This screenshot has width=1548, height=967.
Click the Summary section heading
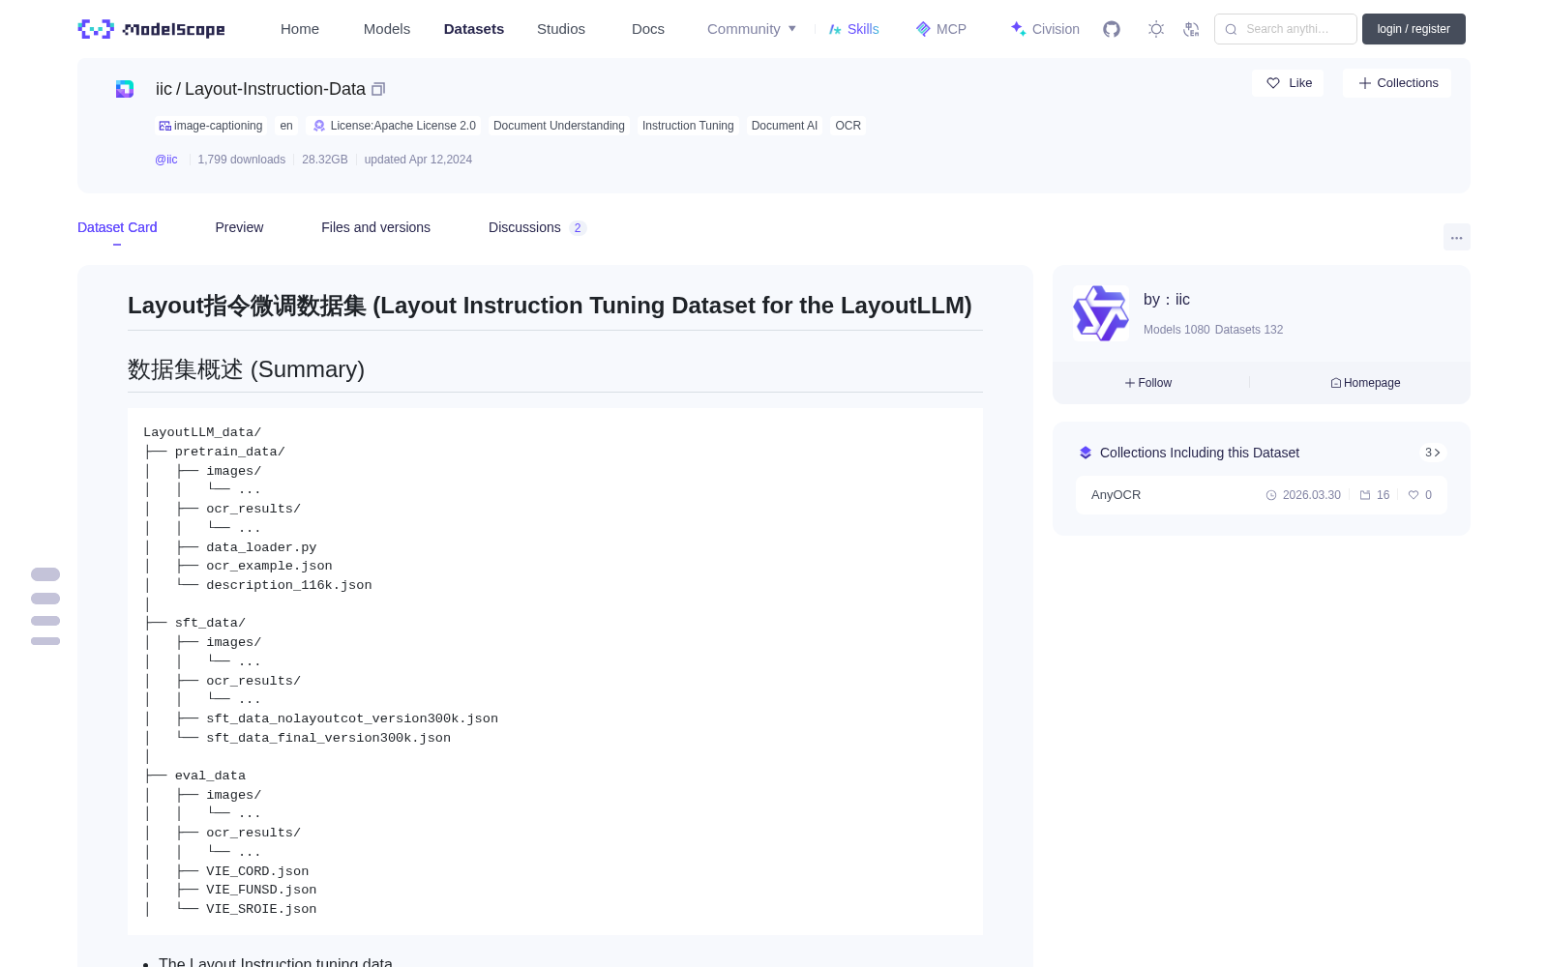246,369
